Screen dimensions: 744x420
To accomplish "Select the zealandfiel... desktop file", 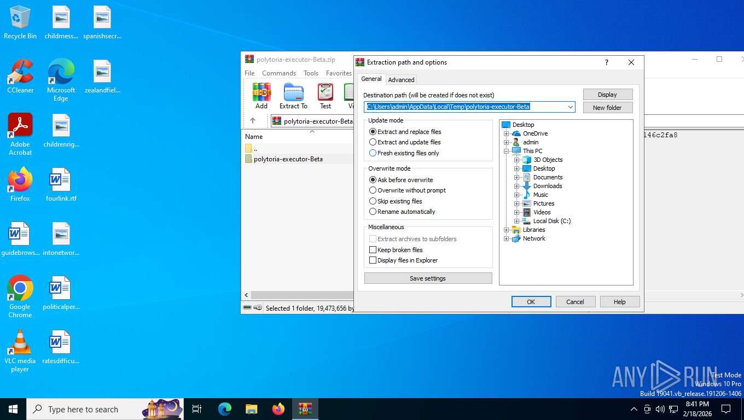I will (x=102, y=77).
